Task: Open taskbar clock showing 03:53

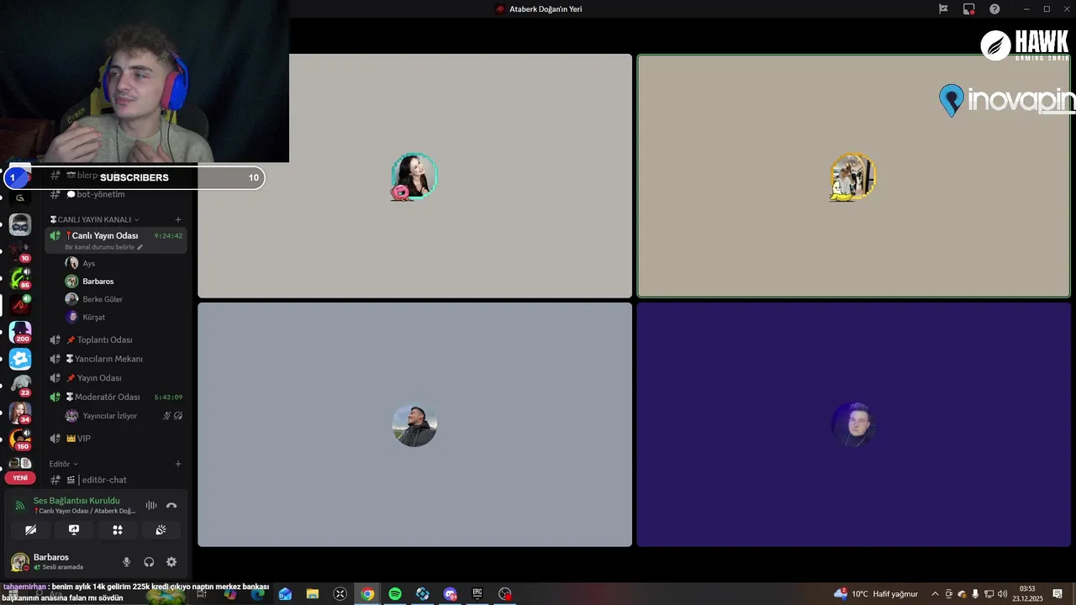Action: (1027, 594)
